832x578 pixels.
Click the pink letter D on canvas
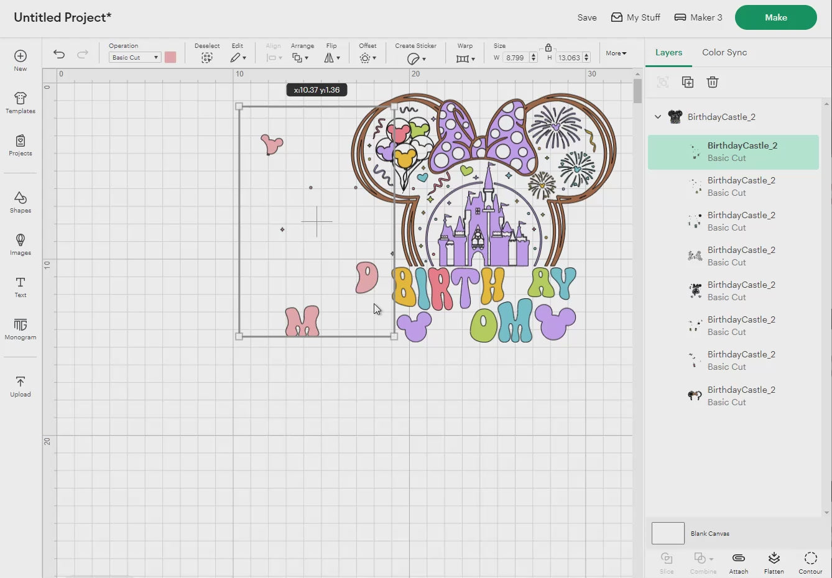click(x=367, y=277)
